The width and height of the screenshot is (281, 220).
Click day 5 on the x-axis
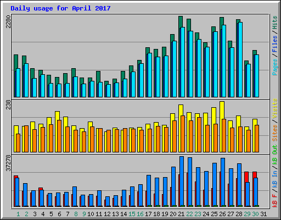pyautogui.click(x=51, y=214)
